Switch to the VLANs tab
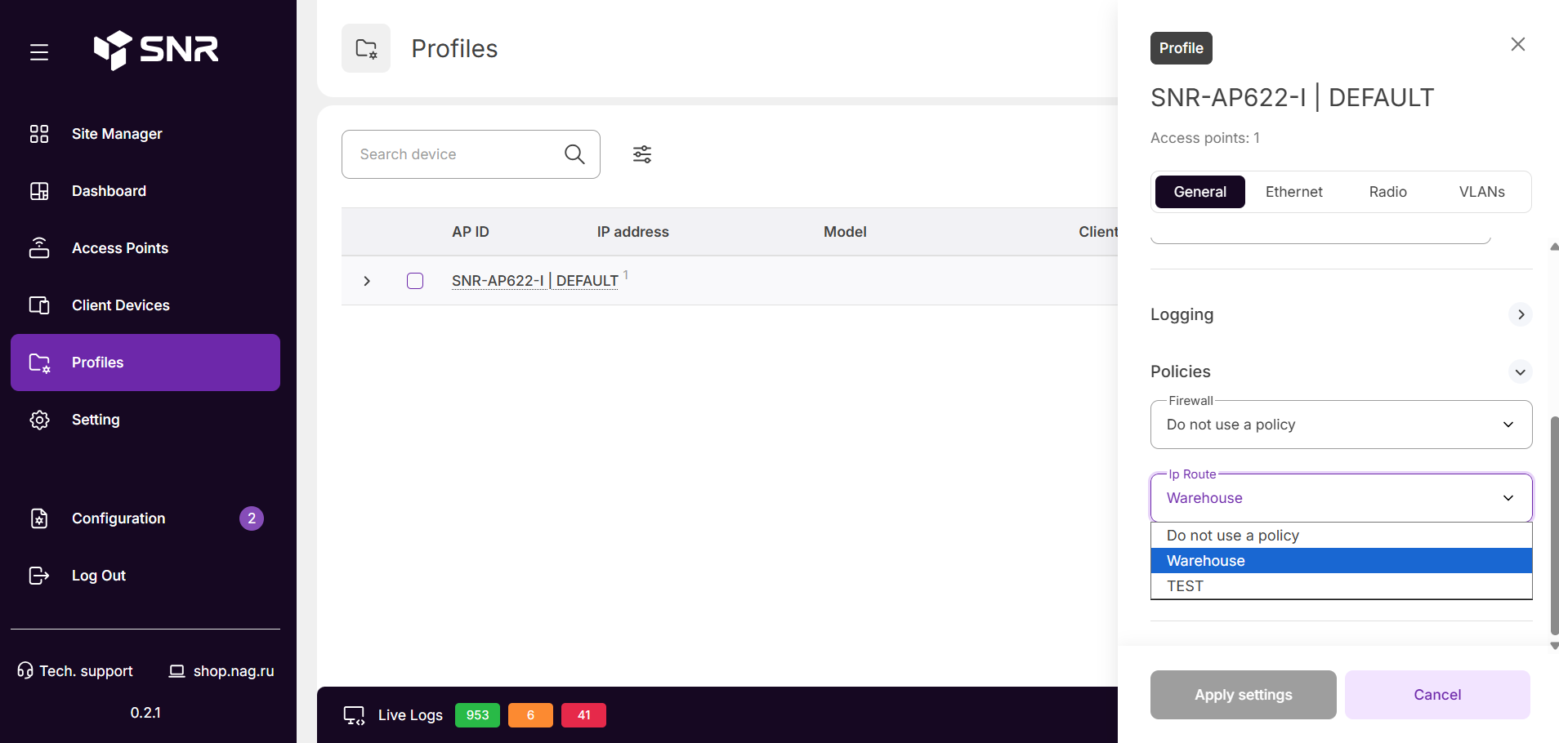The image size is (1559, 743). coord(1482,192)
